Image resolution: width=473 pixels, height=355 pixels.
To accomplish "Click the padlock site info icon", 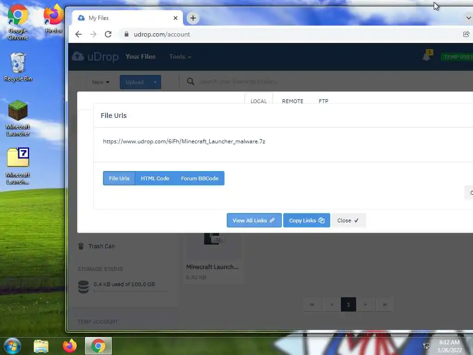I will click(x=127, y=34).
